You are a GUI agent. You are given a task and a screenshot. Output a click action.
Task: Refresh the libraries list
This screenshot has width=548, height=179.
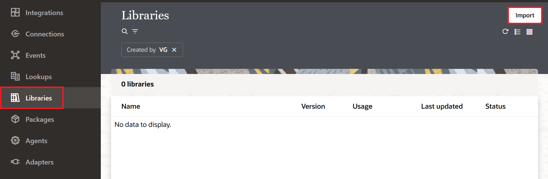pos(505,32)
